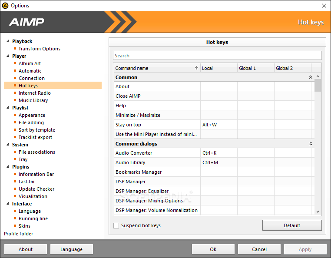Open Transform Options settings page
Viewport: 331px width, 258px height.
click(39, 49)
